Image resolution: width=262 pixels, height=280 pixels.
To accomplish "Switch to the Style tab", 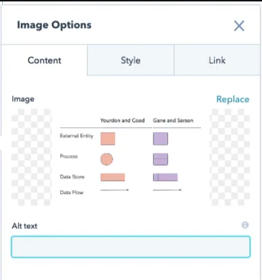I will (x=131, y=60).
